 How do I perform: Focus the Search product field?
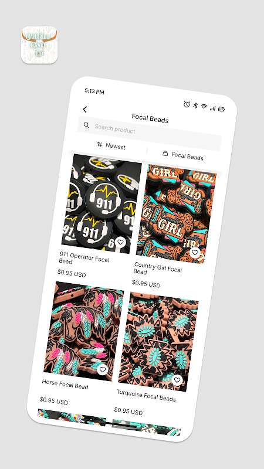pyautogui.click(x=150, y=134)
